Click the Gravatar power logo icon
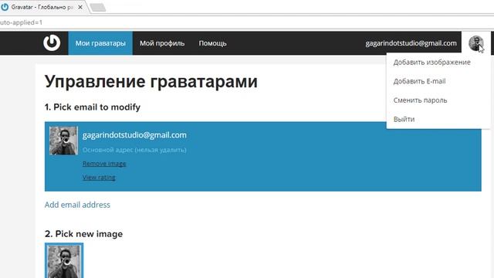This screenshot has height=278, width=494. click(52, 42)
